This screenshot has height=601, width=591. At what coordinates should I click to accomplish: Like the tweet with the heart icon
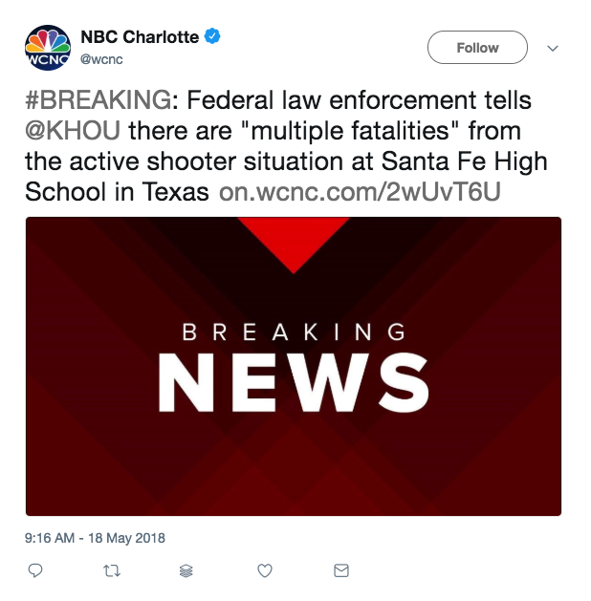tap(265, 570)
